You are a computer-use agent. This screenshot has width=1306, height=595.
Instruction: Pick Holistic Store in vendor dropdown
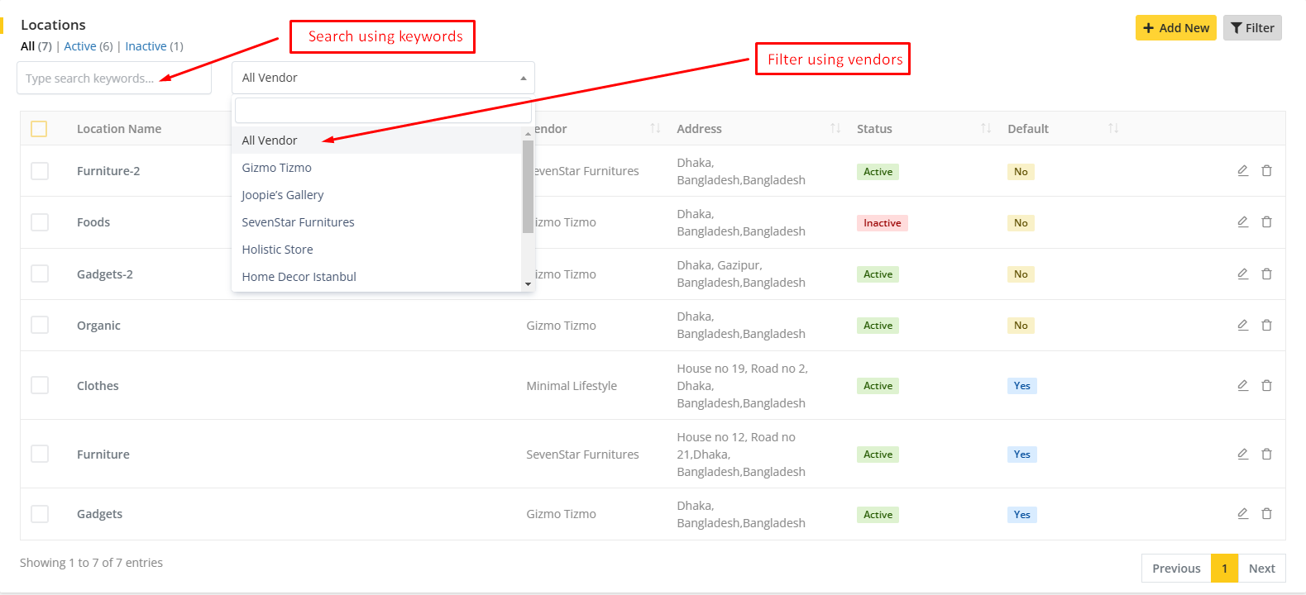click(278, 250)
